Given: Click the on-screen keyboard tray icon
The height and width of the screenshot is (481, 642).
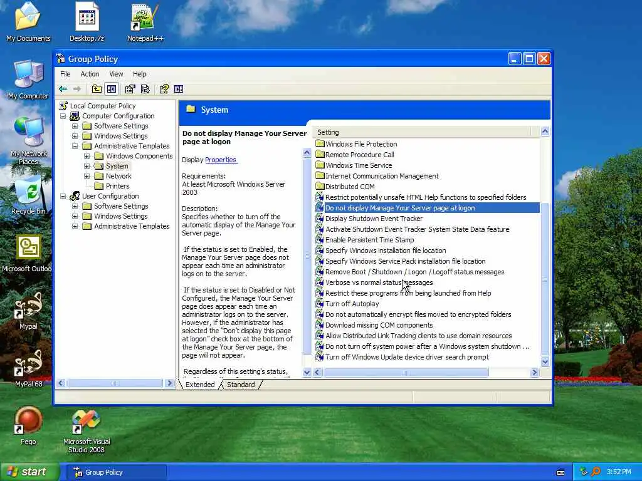Looking at the screenshot, I should coord(560,472).
